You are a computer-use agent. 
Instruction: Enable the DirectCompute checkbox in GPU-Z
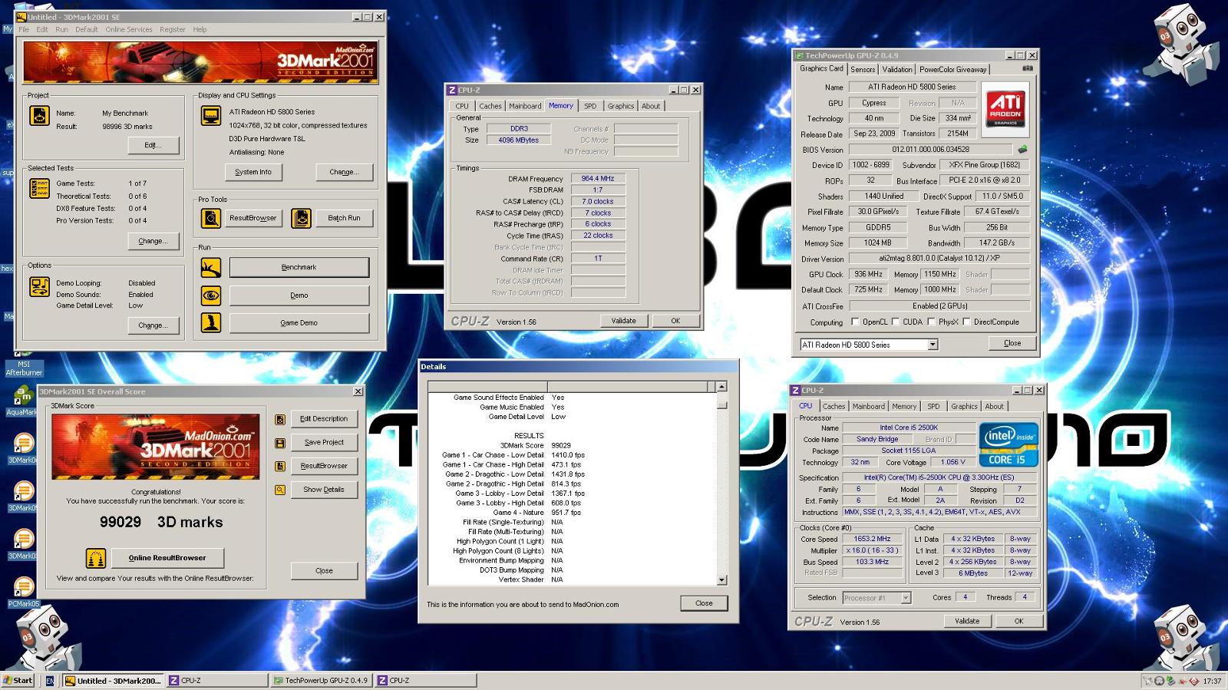[967, 322]
